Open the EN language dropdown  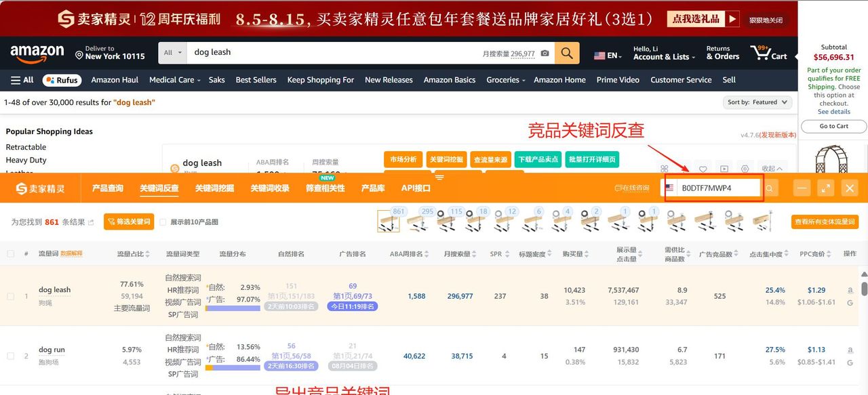tap(608, 56)
